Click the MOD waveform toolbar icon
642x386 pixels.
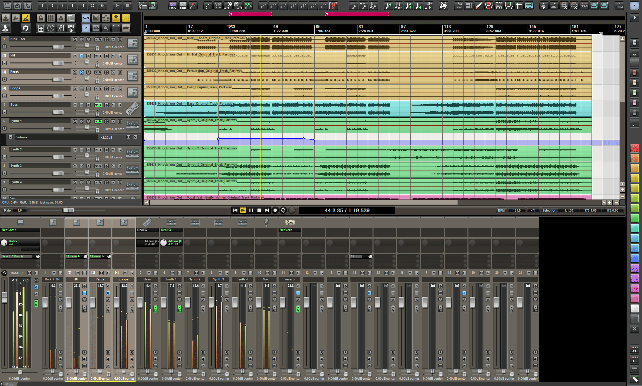(x=218, y=6)
